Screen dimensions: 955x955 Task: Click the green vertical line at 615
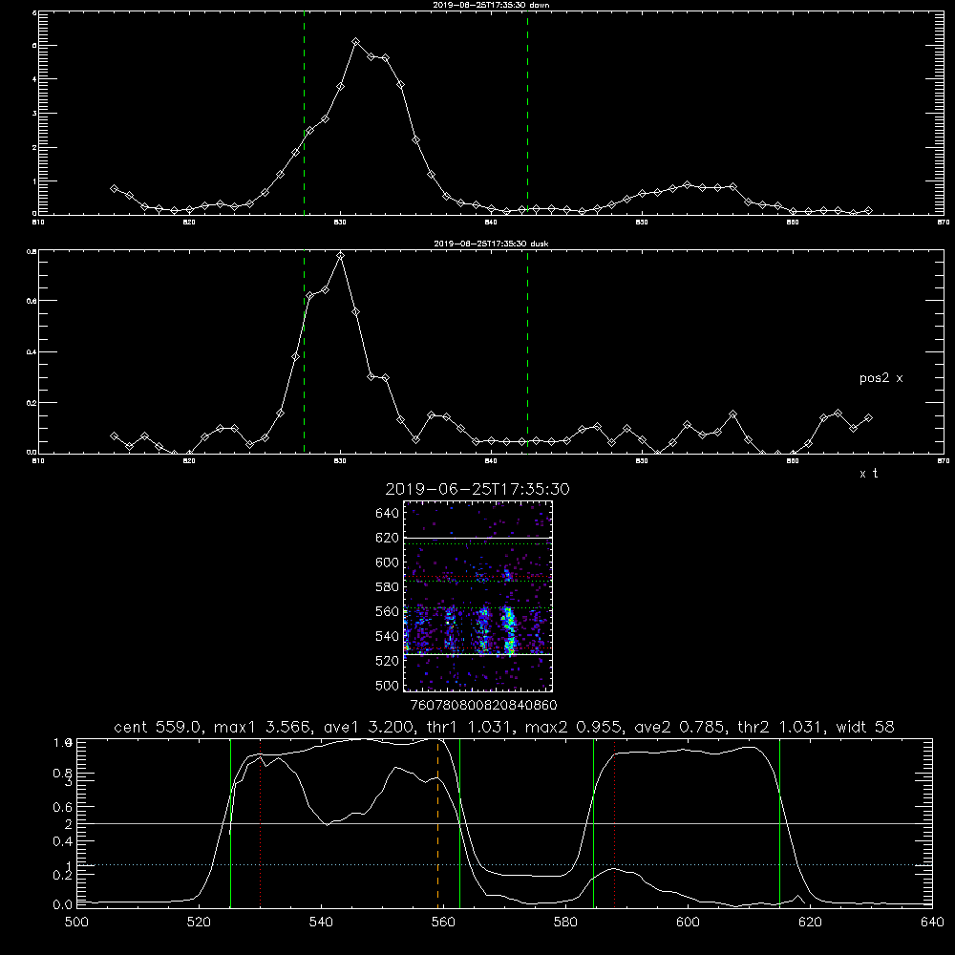(779, 823)
